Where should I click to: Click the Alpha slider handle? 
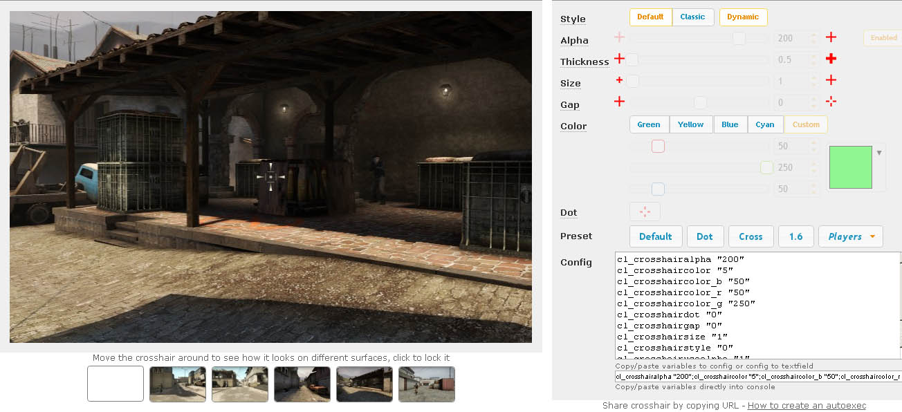[739, 38]
